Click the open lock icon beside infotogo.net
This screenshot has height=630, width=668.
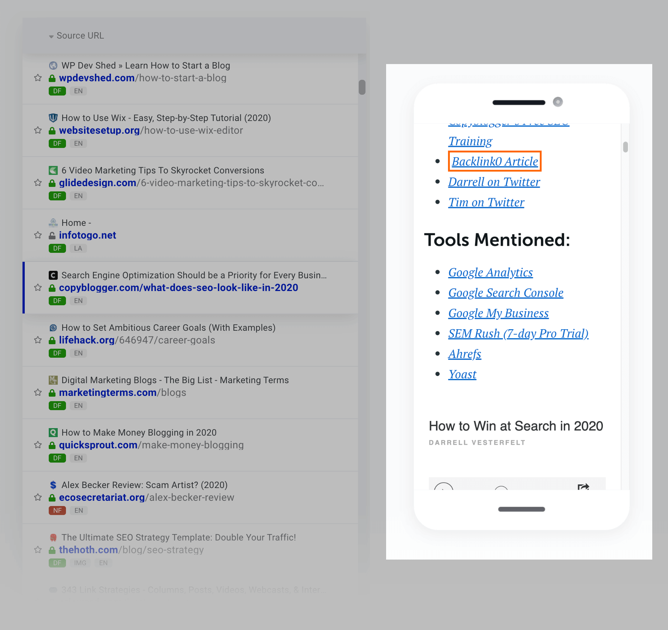[52, 236]
